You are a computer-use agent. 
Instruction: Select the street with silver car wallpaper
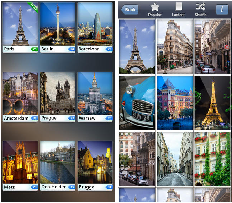213,46
